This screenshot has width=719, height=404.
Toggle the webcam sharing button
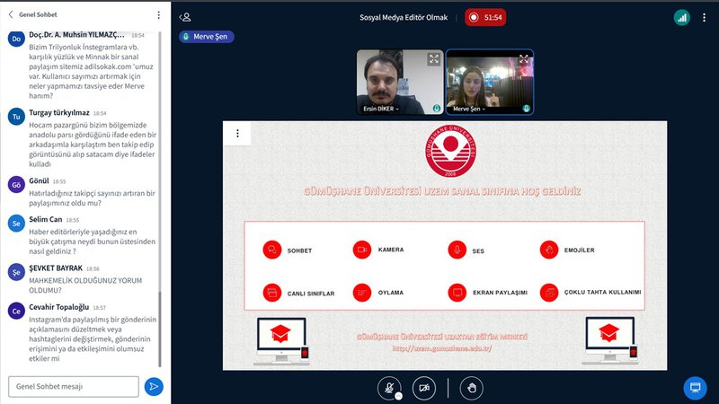click(x=423, y=387)
